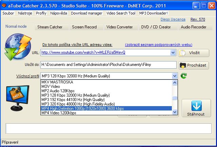Click the green refresh profile icon
The image size is (217, 147).
coord(184,76)
